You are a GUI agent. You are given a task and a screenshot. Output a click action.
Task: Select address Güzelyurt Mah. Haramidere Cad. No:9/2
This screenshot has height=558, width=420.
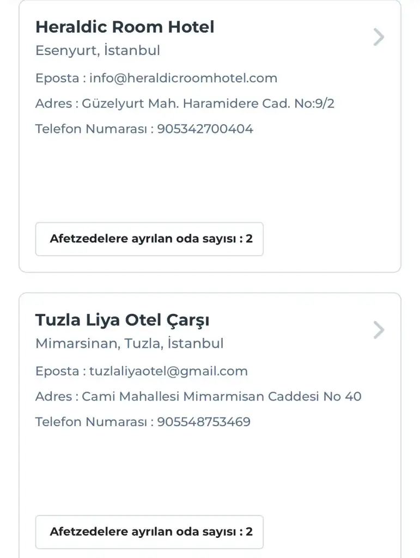208,104
